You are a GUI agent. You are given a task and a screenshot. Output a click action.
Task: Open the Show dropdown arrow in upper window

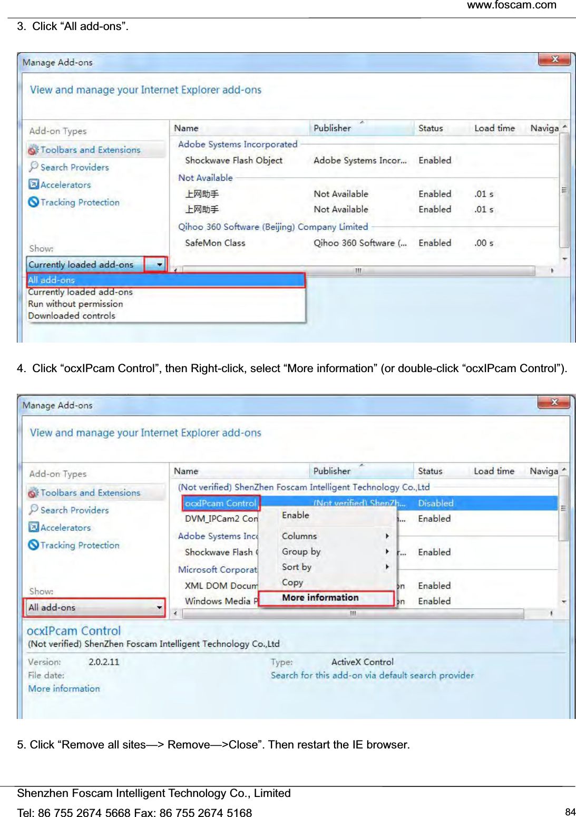click(159, 265)
